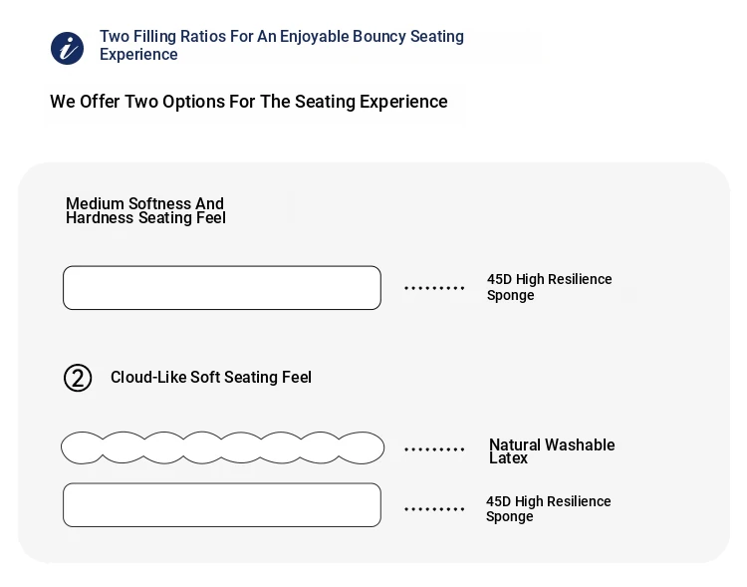Select the wavy latex layer shape
This screenshot has height=587, width=747.
(x=222, y=447)
